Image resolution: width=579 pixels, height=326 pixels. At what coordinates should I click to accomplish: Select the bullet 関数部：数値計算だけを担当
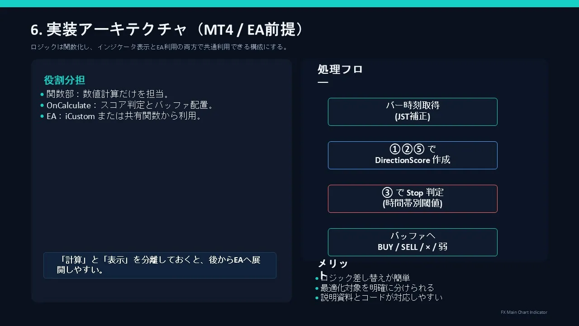[x=108, y=94]
